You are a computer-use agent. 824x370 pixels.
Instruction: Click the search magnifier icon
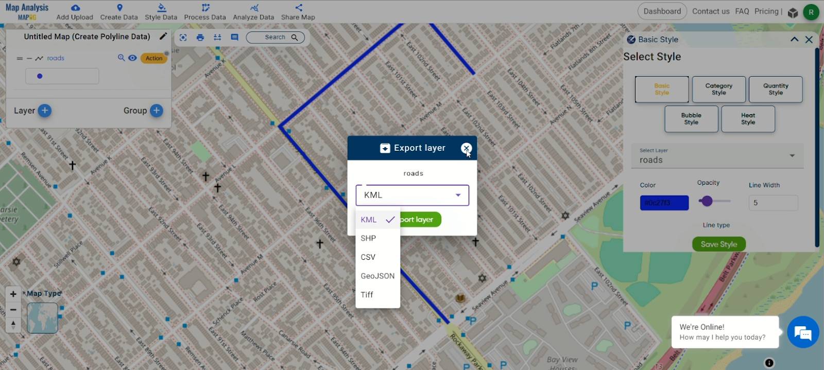click(295, 37)
